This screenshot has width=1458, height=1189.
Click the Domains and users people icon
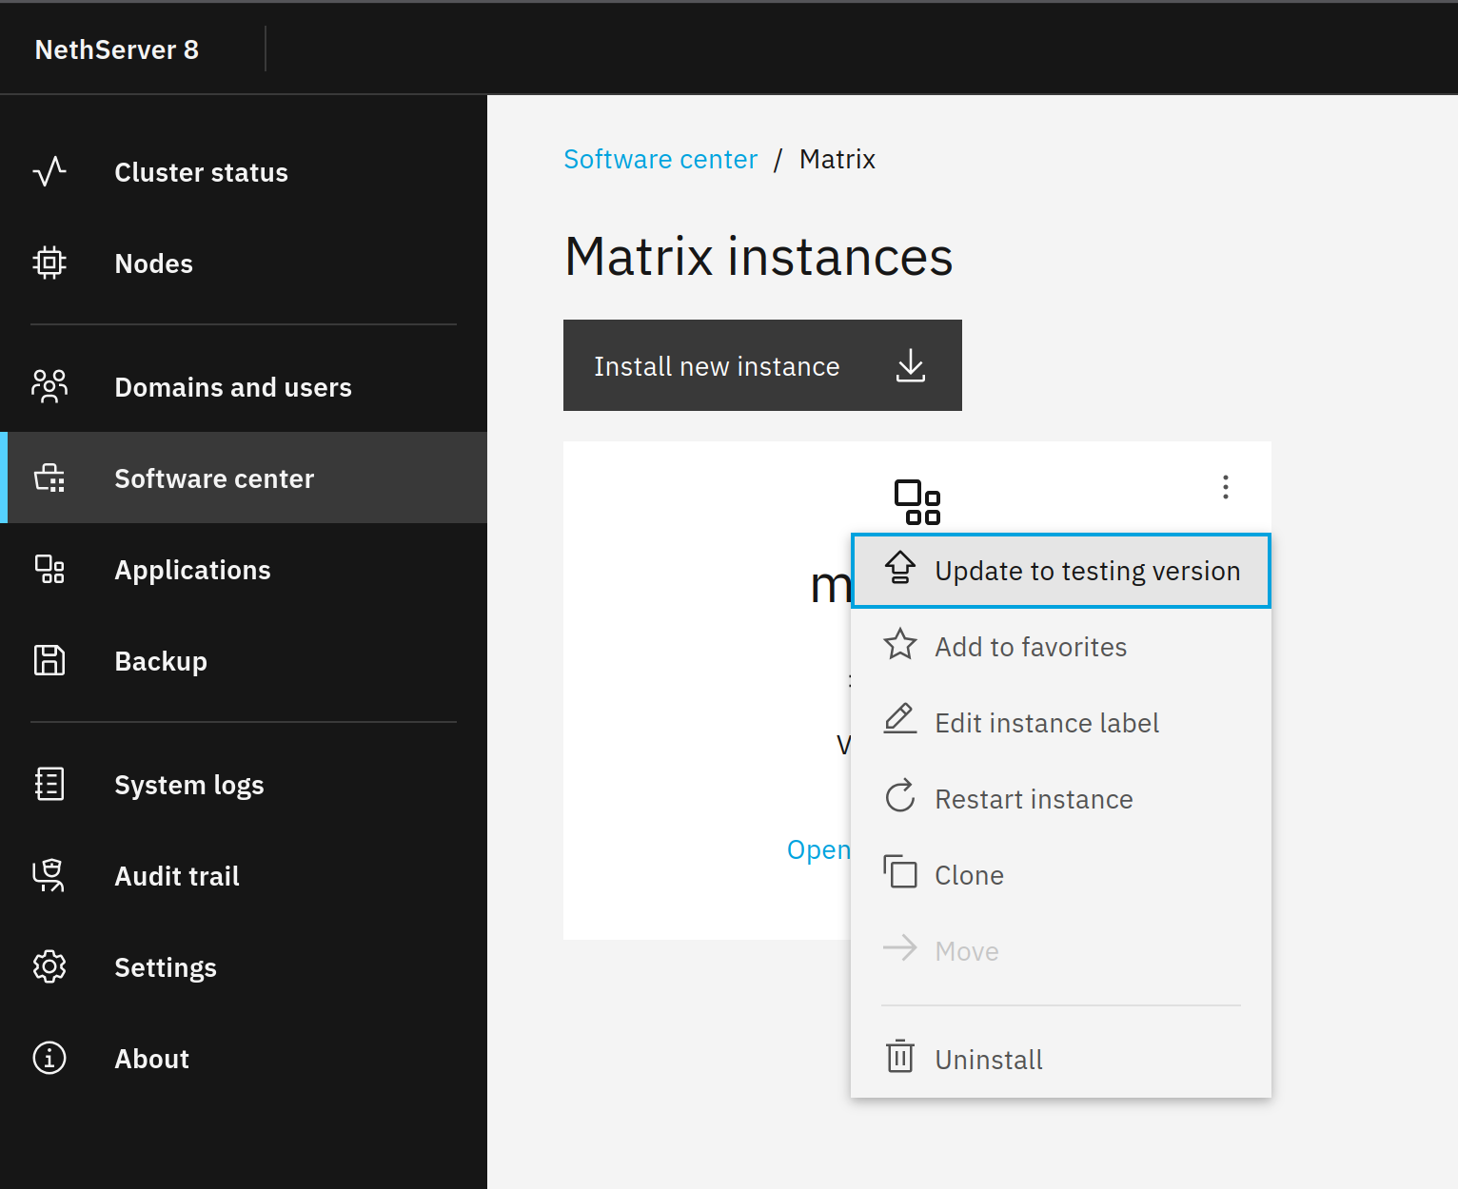point(49,387)
